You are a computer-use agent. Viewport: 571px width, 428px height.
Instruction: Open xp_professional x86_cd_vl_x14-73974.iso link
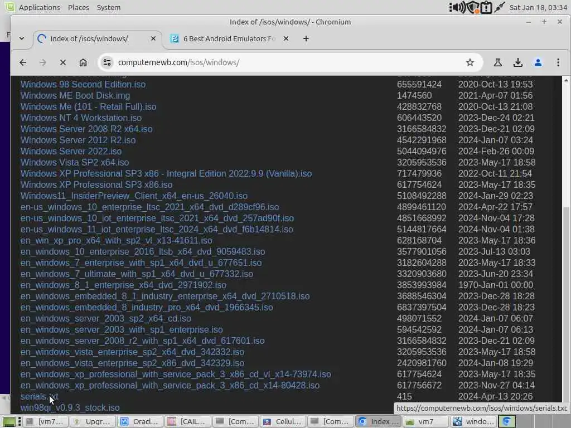176,374
